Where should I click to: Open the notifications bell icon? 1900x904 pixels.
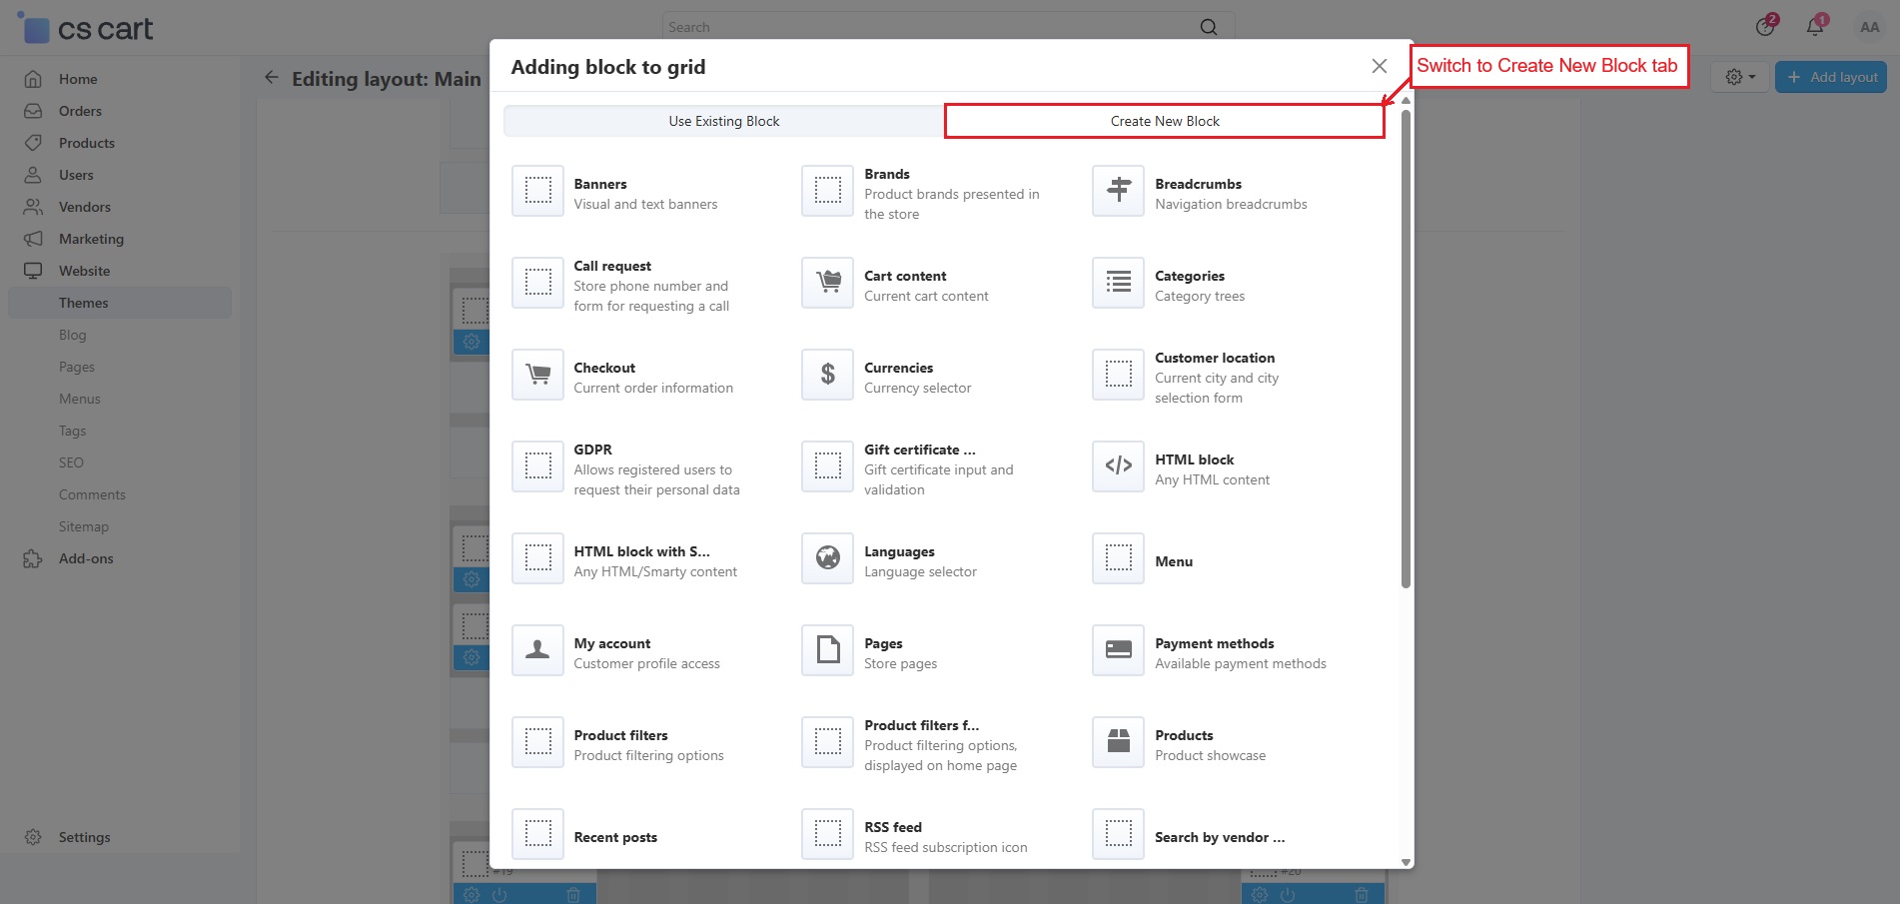[1815, 27]
